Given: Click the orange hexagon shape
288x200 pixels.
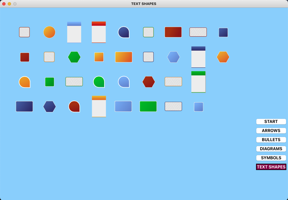Looking at the screenshot, I should 223,57.
